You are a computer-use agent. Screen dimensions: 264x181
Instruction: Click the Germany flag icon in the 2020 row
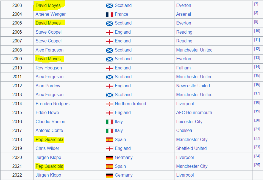[109, 158]
